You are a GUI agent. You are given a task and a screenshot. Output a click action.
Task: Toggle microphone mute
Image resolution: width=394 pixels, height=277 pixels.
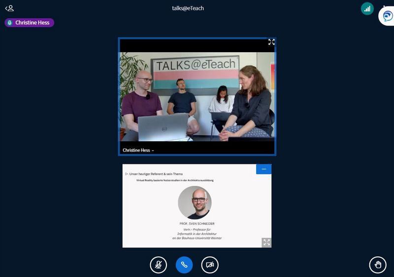coord(158,265)
